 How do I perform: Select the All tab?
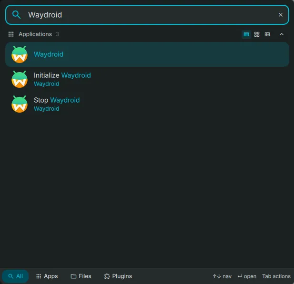(x=15, y=276)
